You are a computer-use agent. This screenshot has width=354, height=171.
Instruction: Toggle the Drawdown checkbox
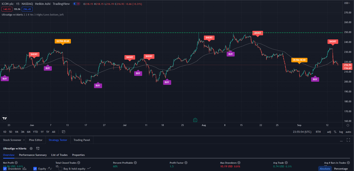click(5, 169)
